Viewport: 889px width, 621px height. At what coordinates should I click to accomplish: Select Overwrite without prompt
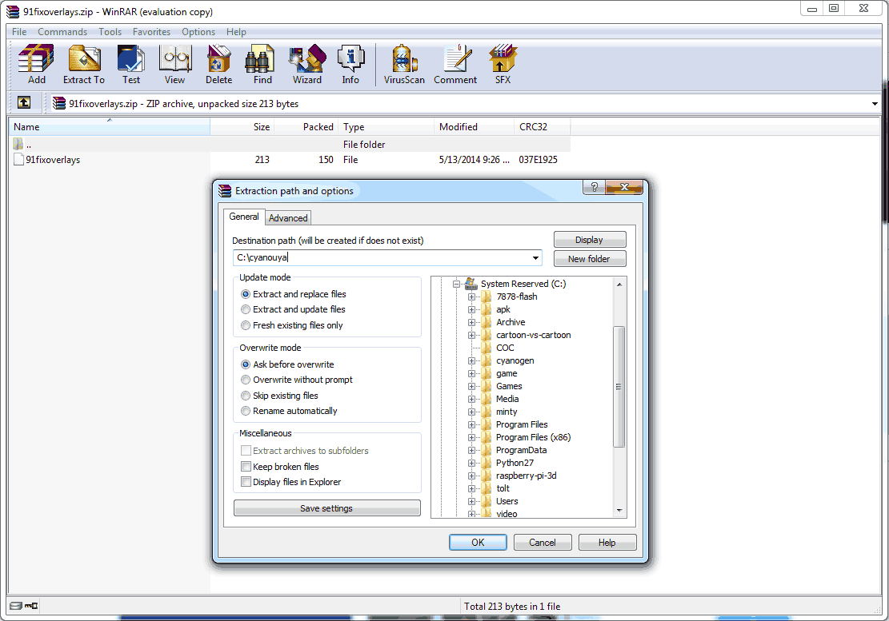click(x=246, y=380)
